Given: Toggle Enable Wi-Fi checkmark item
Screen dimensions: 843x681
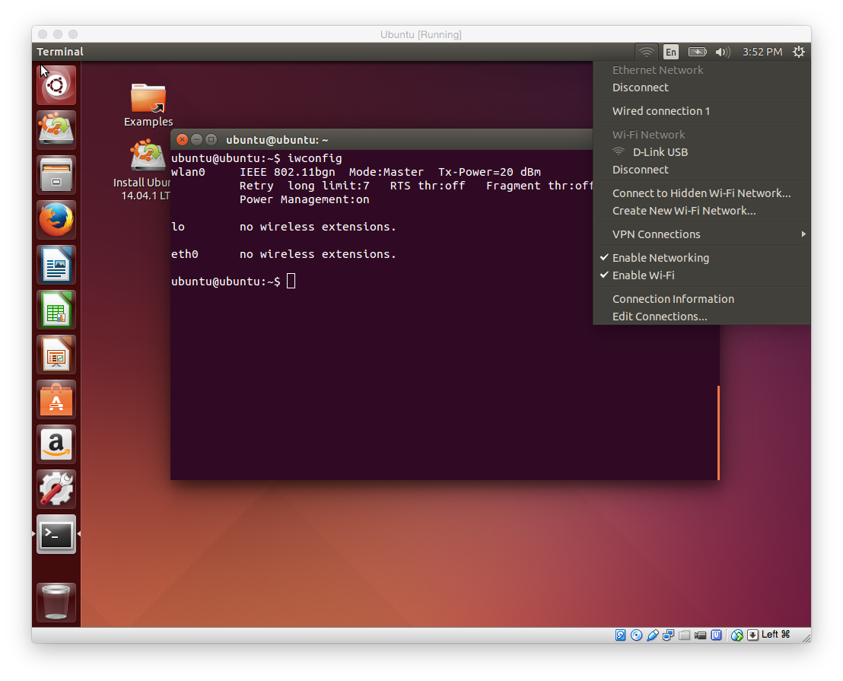Looking at the screenshot, I should click(x=702, y=275).
